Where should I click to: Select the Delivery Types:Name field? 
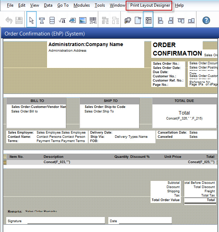coord(131,137)
